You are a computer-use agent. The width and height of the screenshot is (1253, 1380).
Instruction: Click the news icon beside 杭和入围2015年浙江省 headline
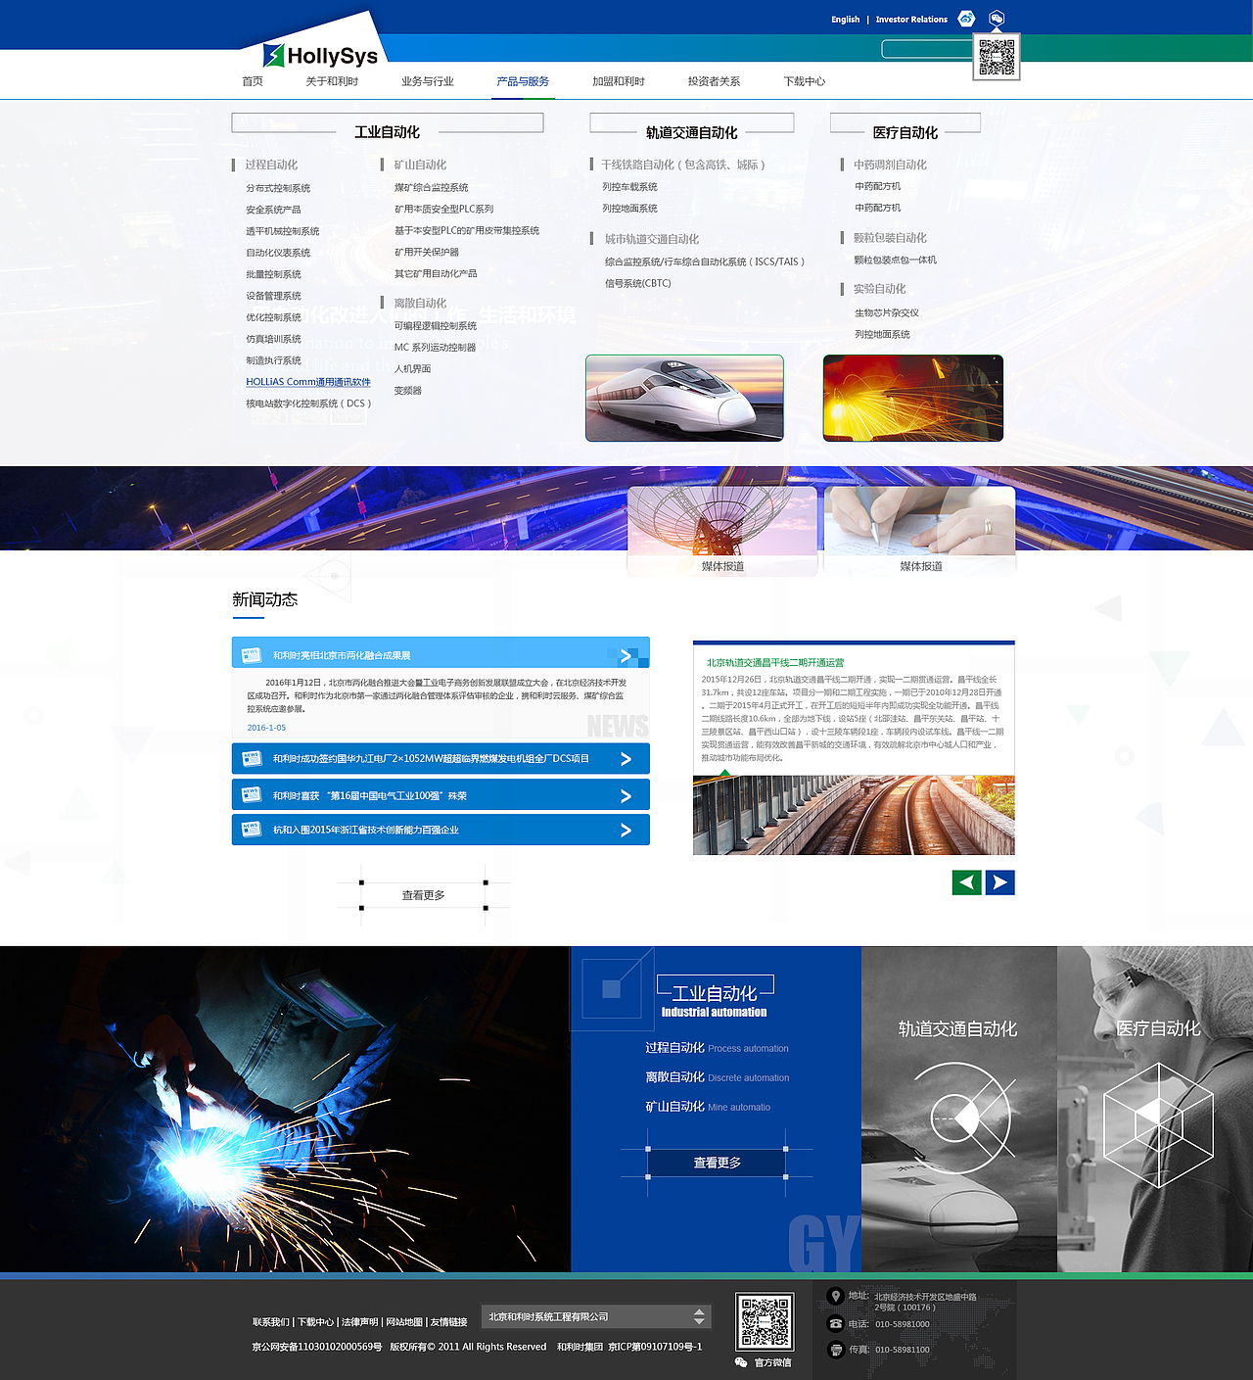click(x=252, y=830)
